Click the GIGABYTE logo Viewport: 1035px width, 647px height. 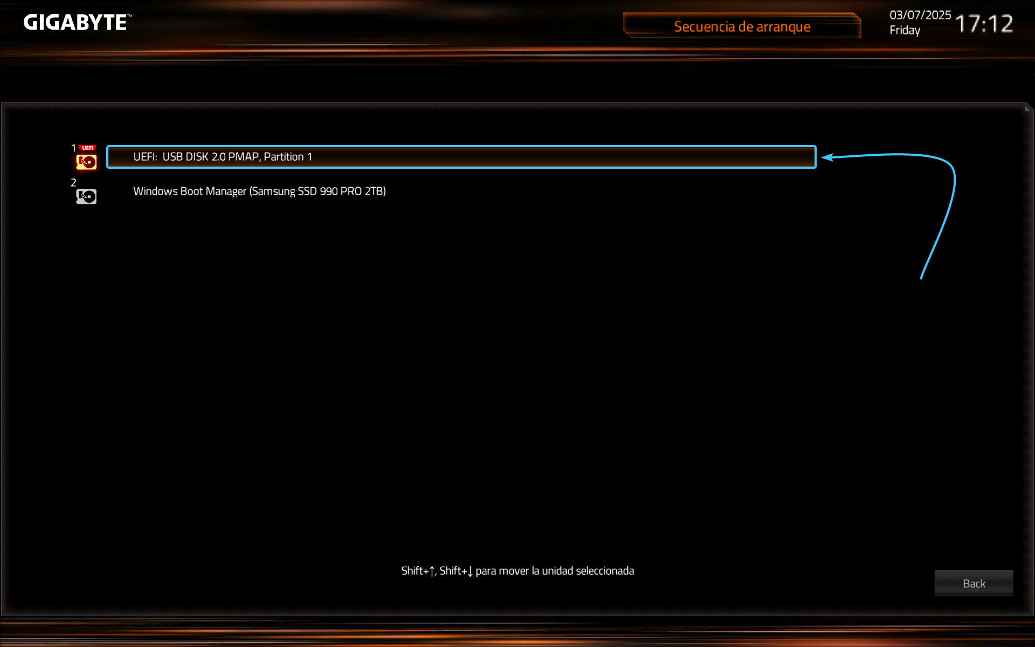pos(77,23)
